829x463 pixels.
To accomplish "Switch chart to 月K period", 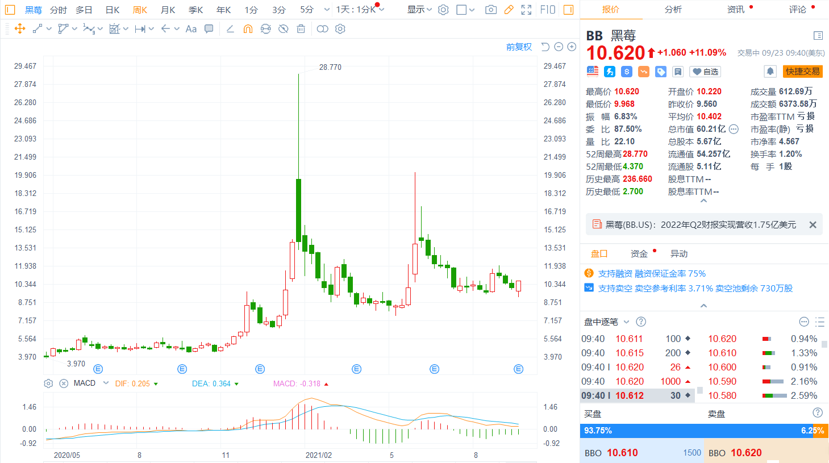I will 168,10.
